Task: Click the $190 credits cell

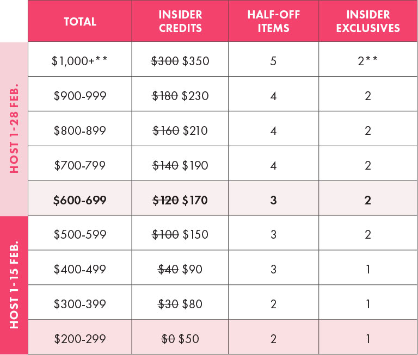Action: 180,164
